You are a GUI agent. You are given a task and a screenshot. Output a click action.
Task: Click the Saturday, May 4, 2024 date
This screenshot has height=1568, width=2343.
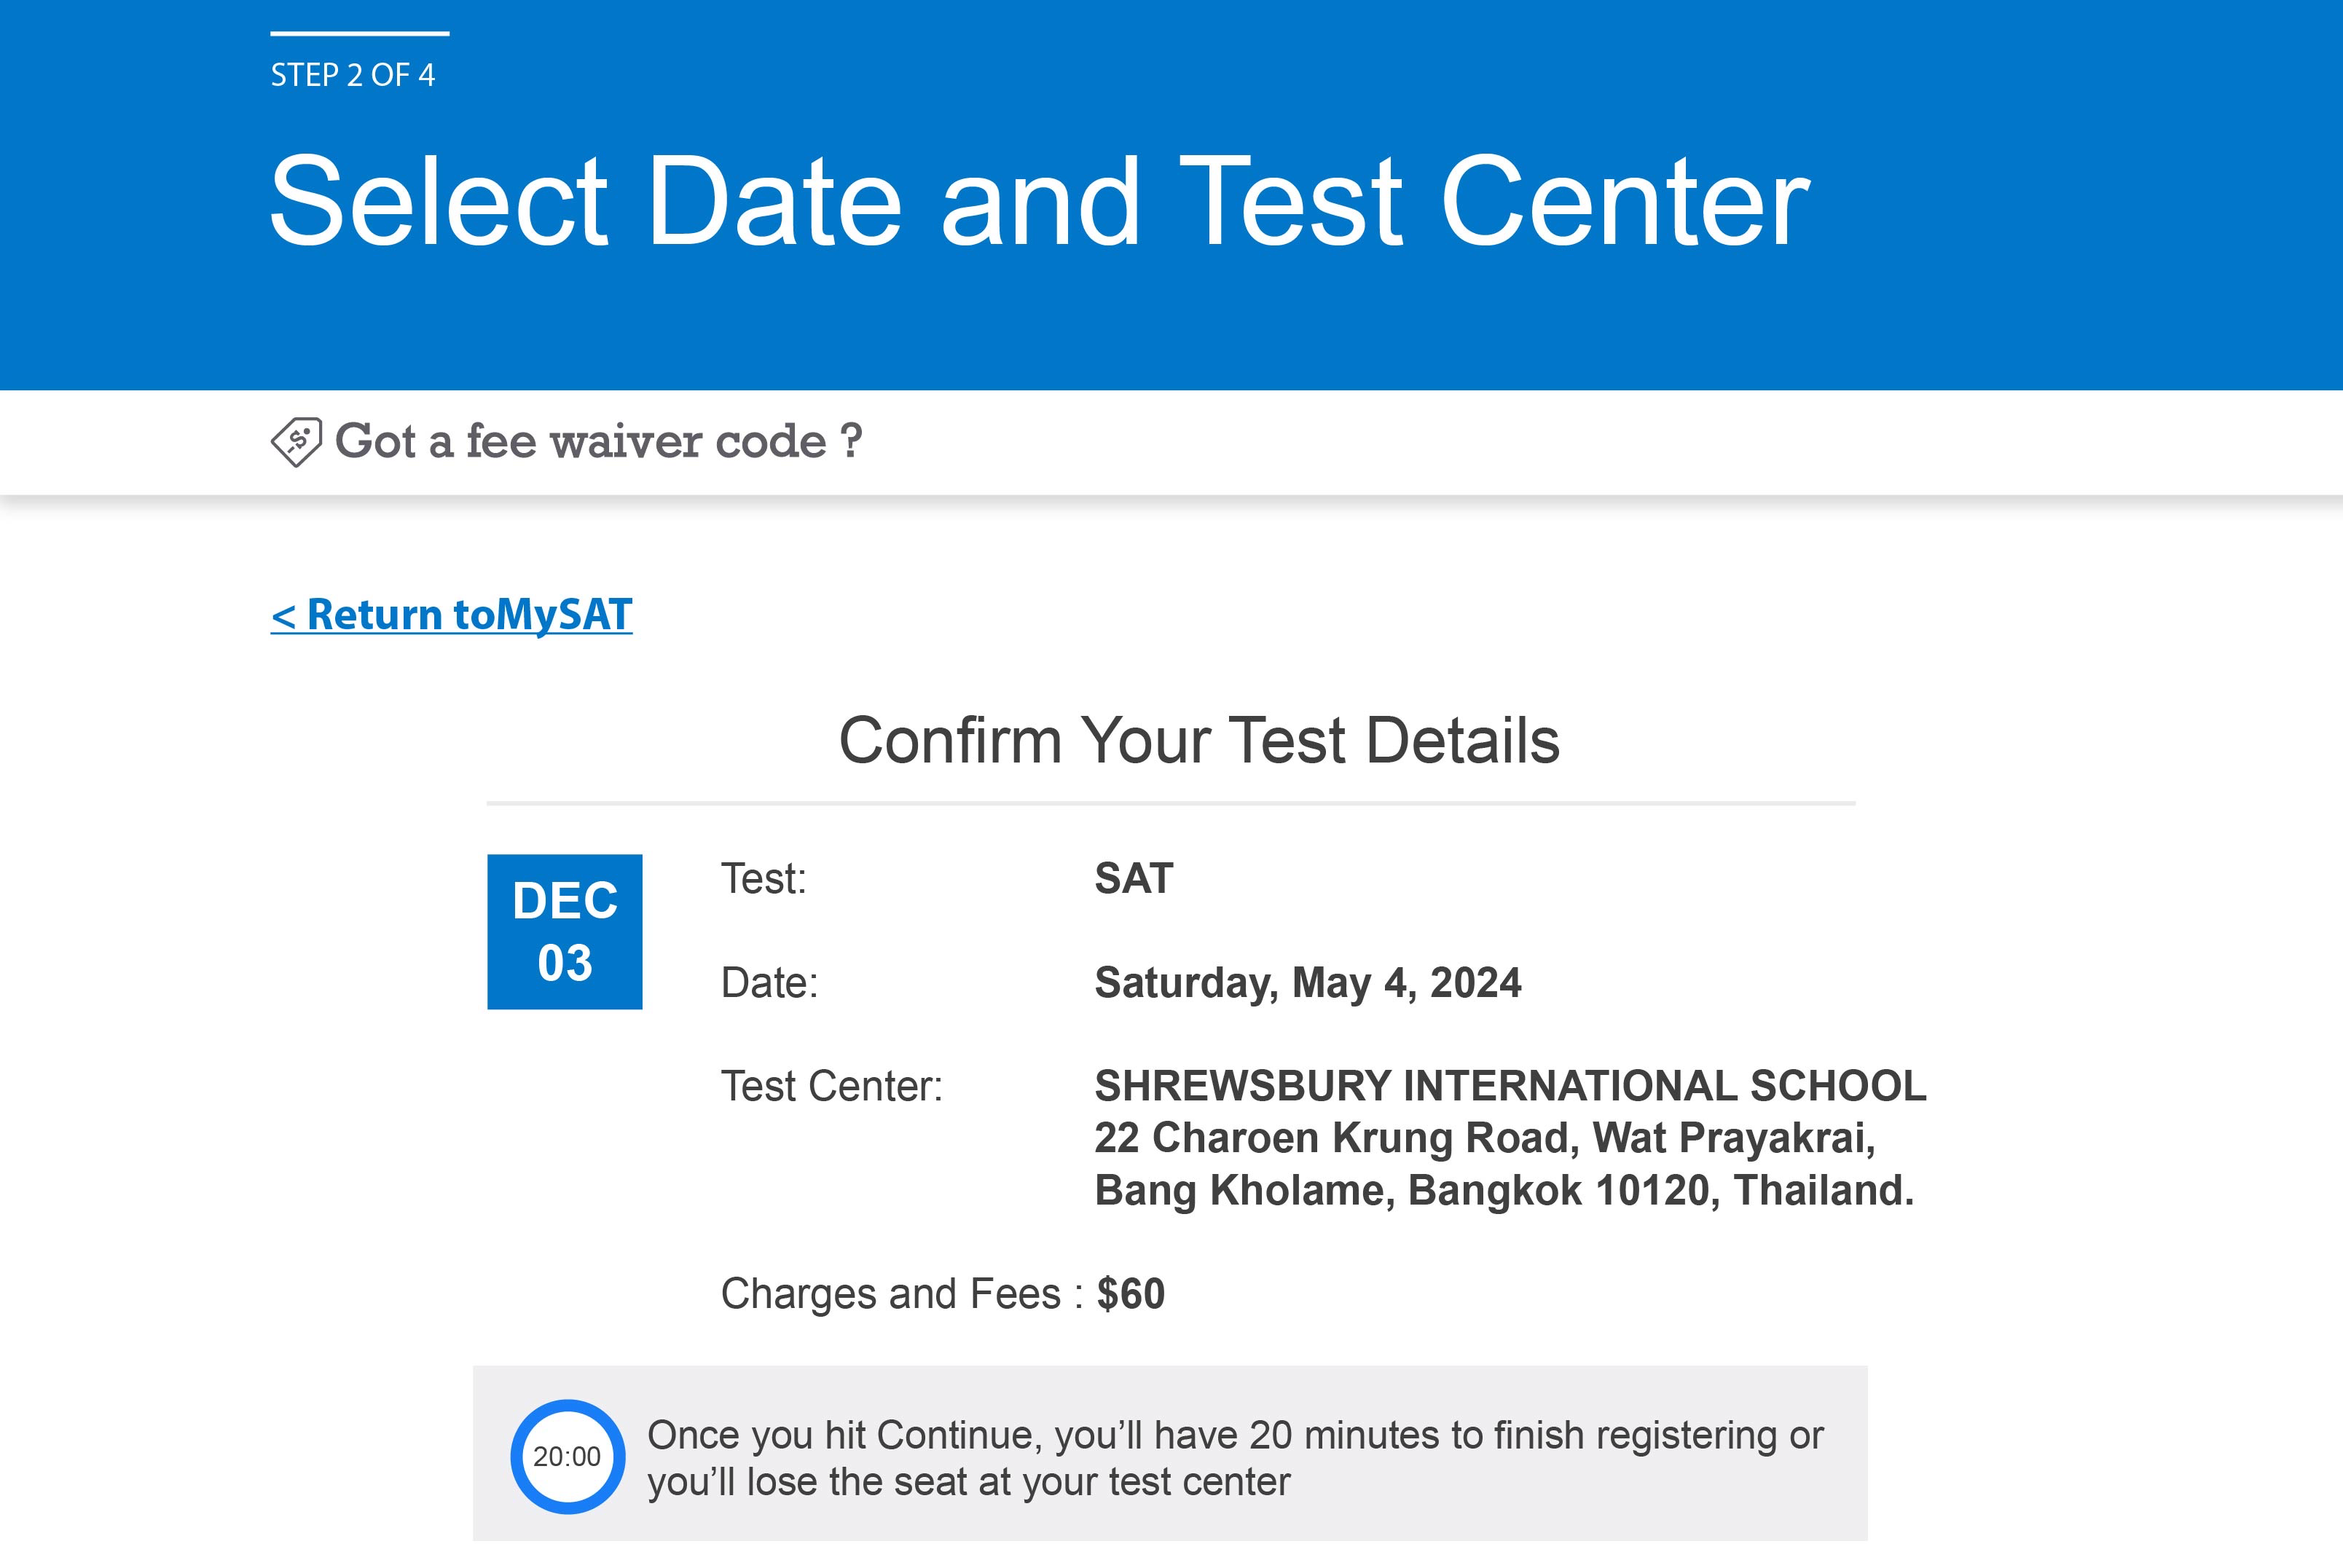pyautogui.click(x=1308, y=983)
